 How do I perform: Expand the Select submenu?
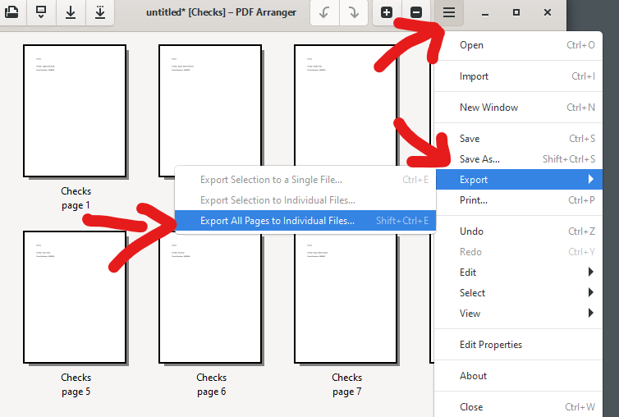tap(519, 293)
